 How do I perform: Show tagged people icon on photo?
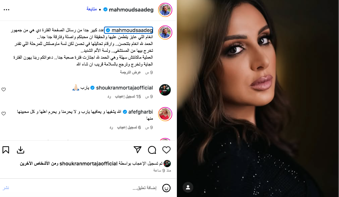point(188,187)
